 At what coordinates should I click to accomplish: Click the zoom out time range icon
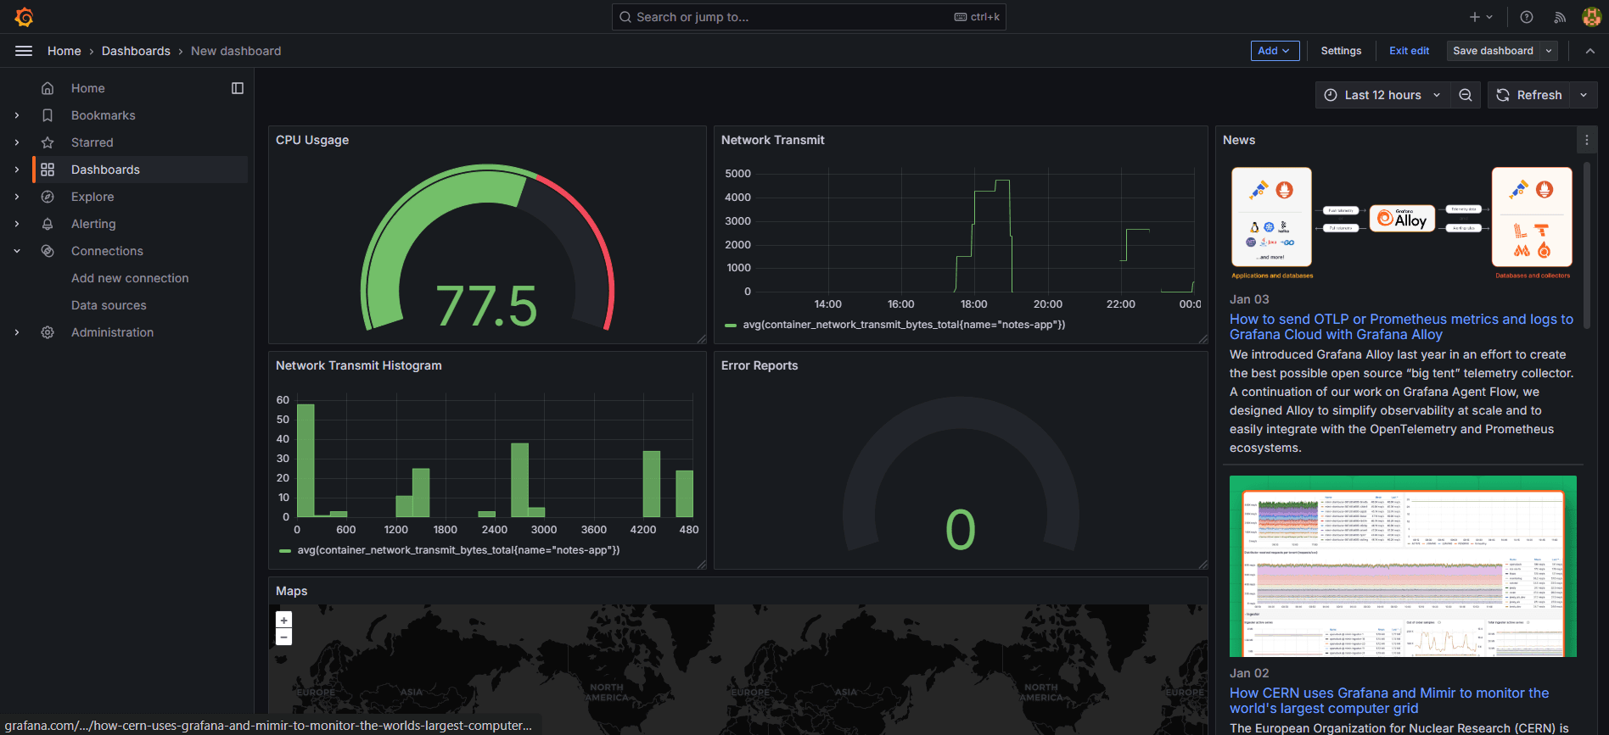click(x=1466, y=95)
